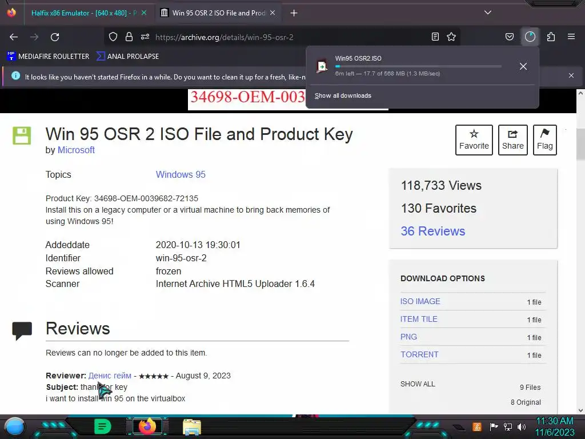
Task: Open site permissions icon in address bar
Action: click(145, 37)
